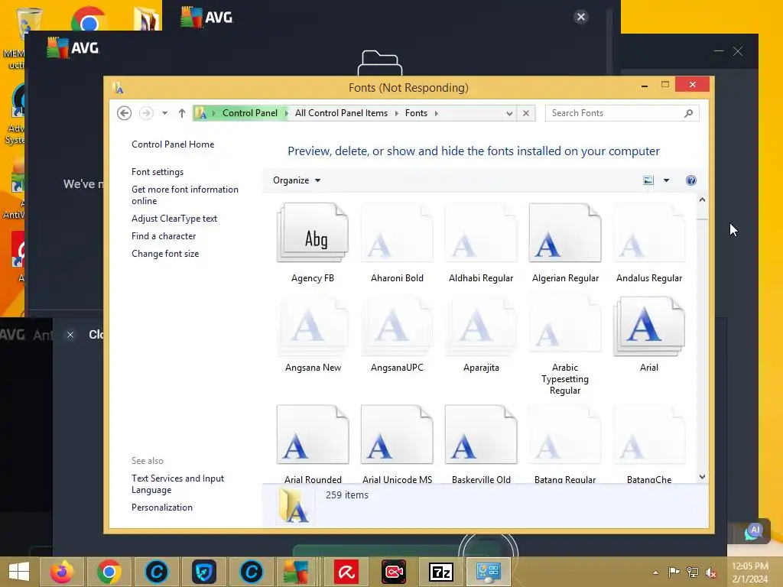Open Text Services and Input Language

coord(177,484)
